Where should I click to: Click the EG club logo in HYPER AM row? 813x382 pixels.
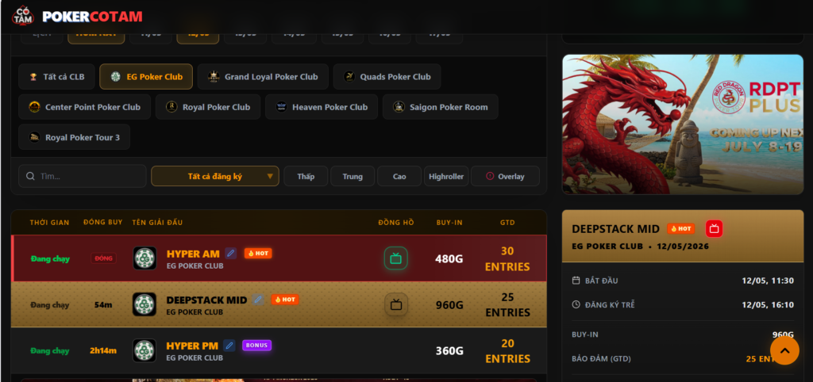[x=144, y=258]
